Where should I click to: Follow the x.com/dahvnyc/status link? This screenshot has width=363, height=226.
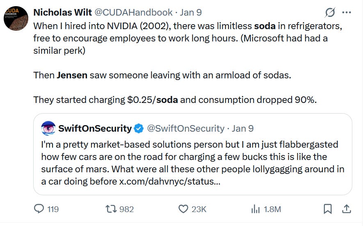[169, 181]
